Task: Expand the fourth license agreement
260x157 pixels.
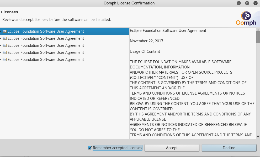Action: [1, 52]
